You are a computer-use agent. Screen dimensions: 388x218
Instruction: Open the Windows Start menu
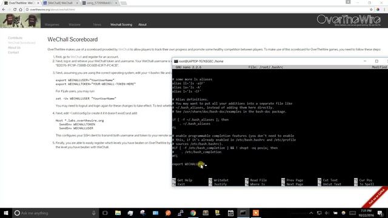pyautogui.click(x=6, y=213)
